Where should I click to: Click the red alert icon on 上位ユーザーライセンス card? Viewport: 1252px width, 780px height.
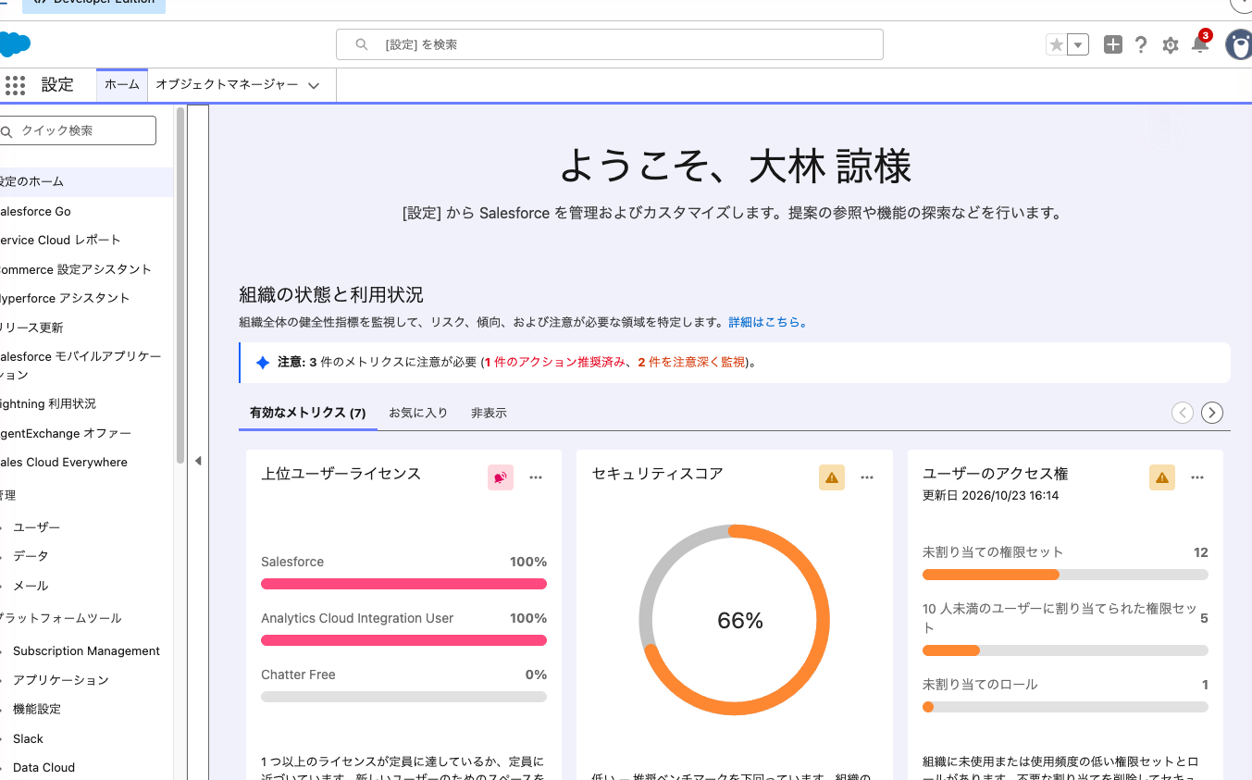tap(501, 477)
